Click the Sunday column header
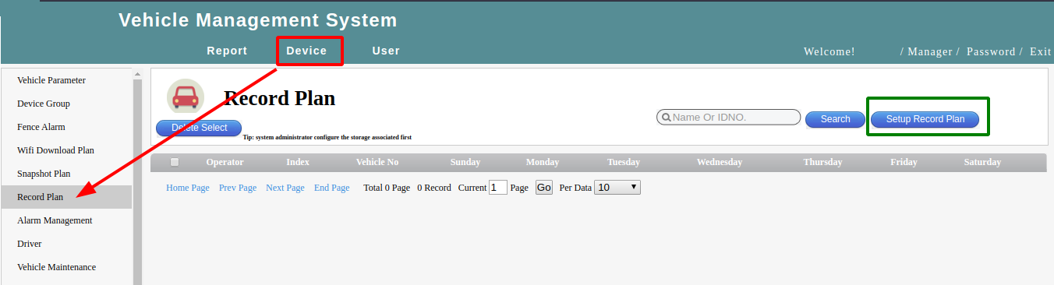Screen dimensions: 1054x285 tap(465, 162)
